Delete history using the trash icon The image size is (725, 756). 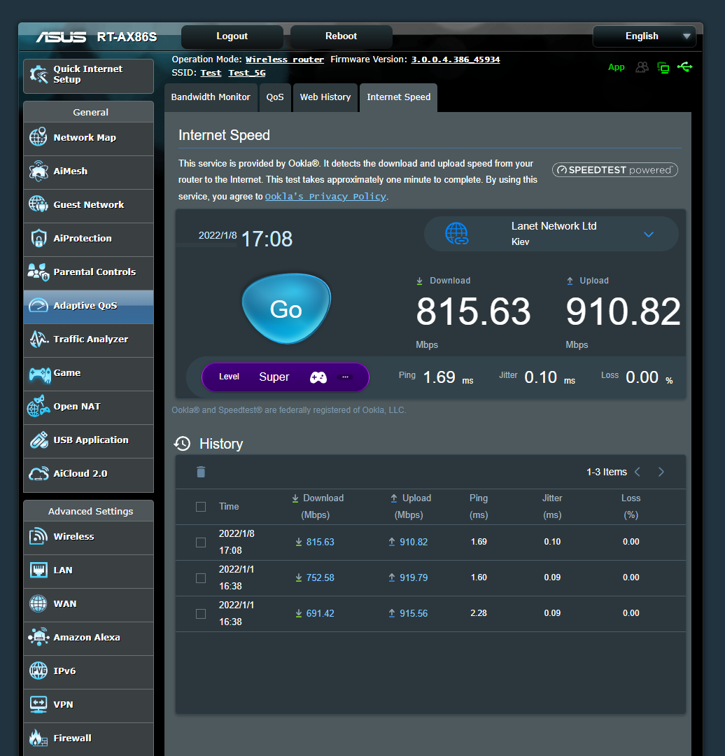coord(201,472)
